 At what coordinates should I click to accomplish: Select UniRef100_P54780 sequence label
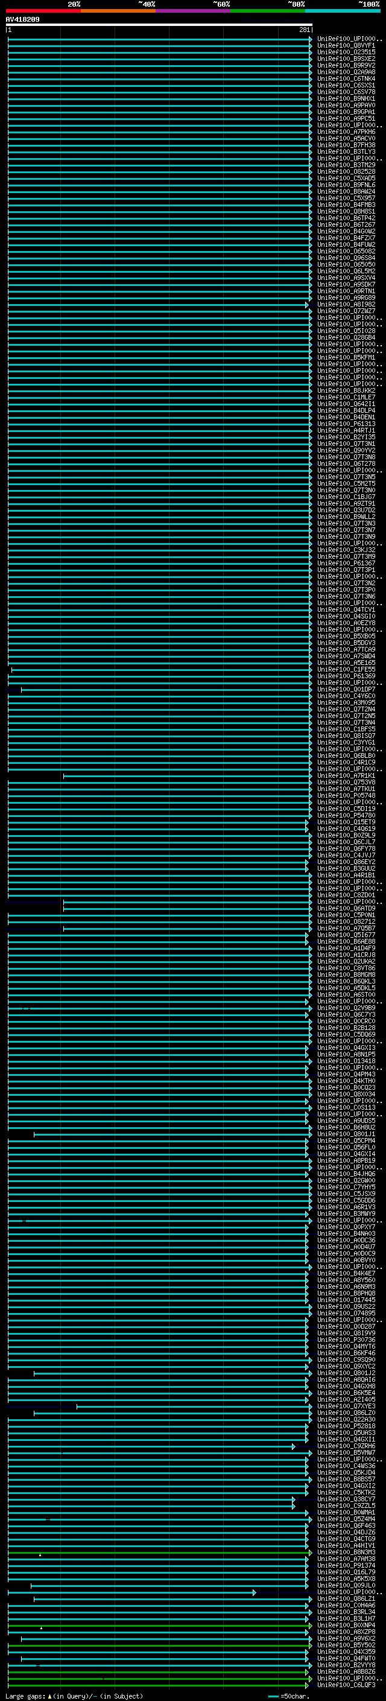tap(346, 816)
